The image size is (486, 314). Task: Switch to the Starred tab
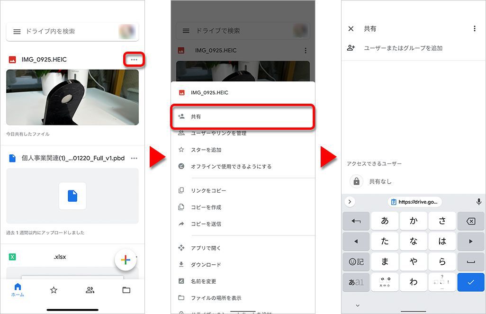(x=54, y=290)
